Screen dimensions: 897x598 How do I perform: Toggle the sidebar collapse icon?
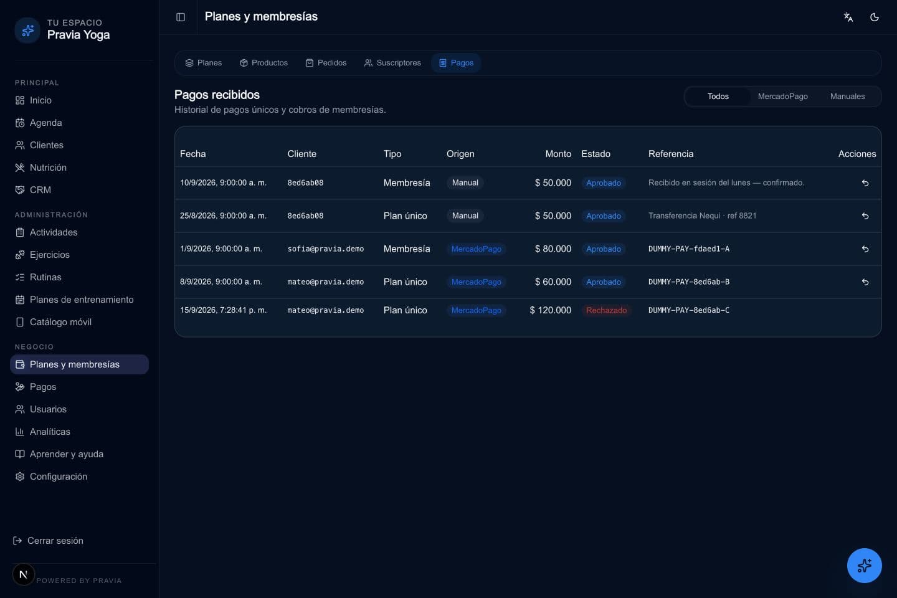tap(181, 17)
